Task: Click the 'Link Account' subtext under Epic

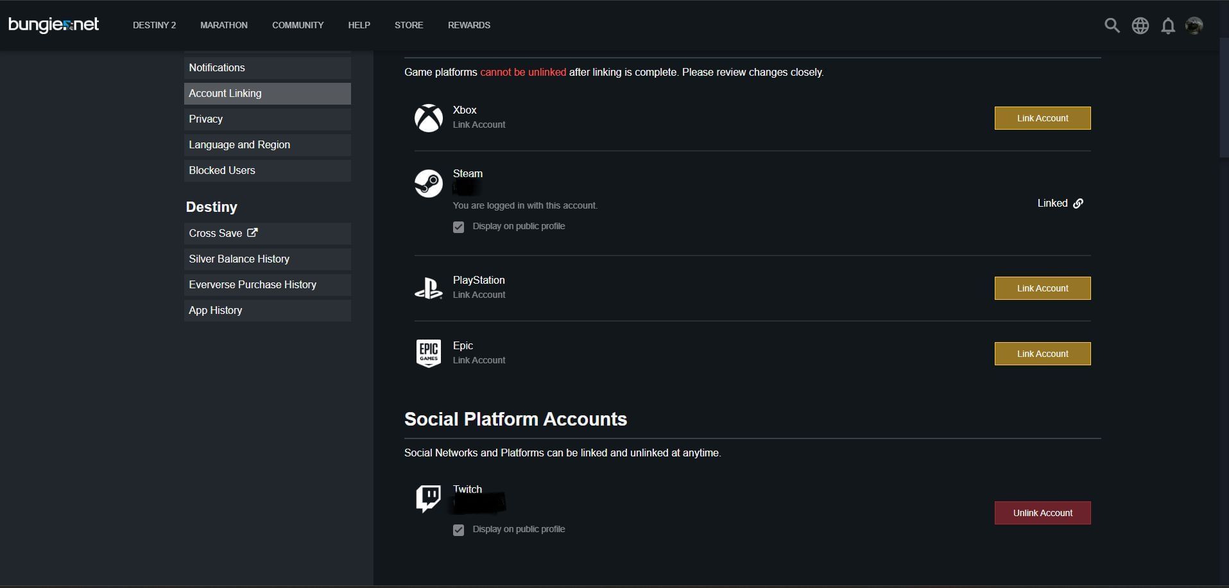Action: pyautogui.click(x=479, y=361)
